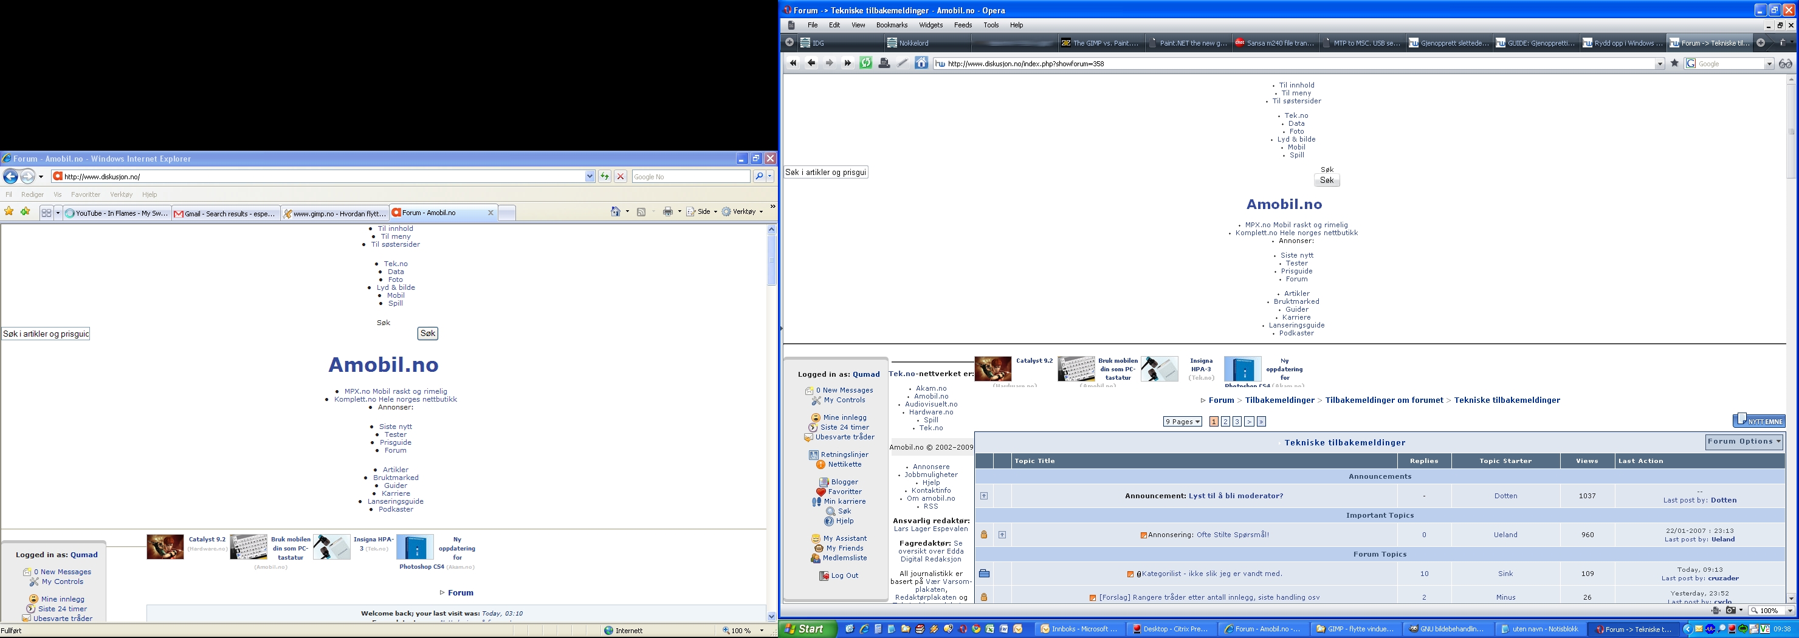
Task: Open Opera's Bookmarks menu
Action: point(892,25)
